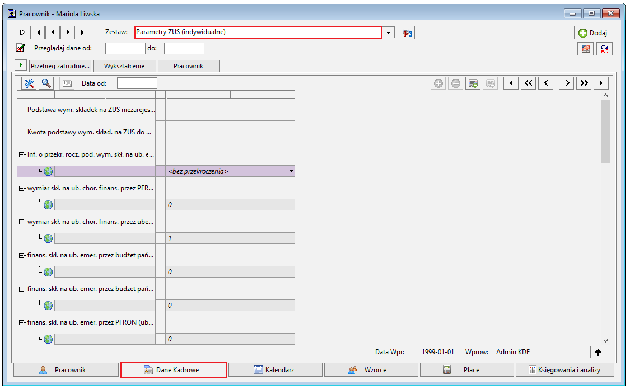
Task: Collapse the Inf. o przekr. rocz. pod. node
Action: pyautogui.click(x=22, y=154)
